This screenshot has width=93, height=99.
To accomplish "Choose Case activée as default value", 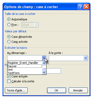I will coord(9,42).
